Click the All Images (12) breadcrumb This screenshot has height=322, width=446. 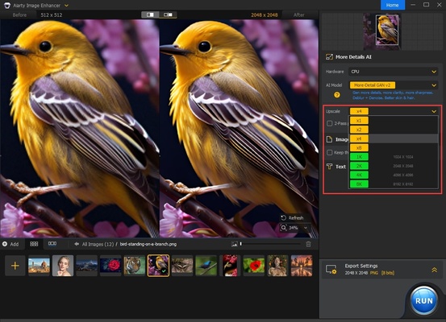pos(98,244)
